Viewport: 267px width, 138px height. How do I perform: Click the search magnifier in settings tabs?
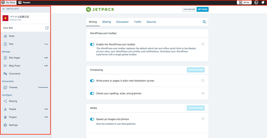tap(204, 22)
